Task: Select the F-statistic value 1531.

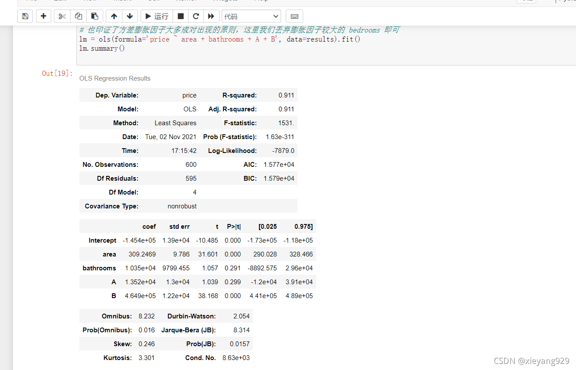Action: 286,123
